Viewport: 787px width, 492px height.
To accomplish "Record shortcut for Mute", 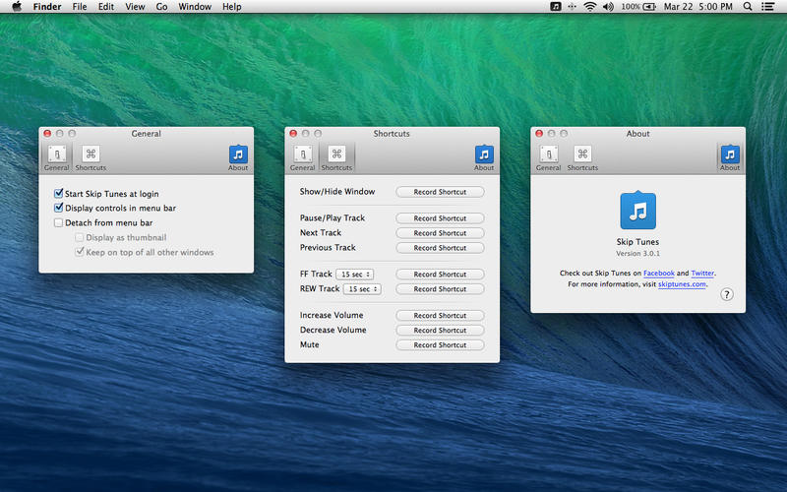I will 440,345.
